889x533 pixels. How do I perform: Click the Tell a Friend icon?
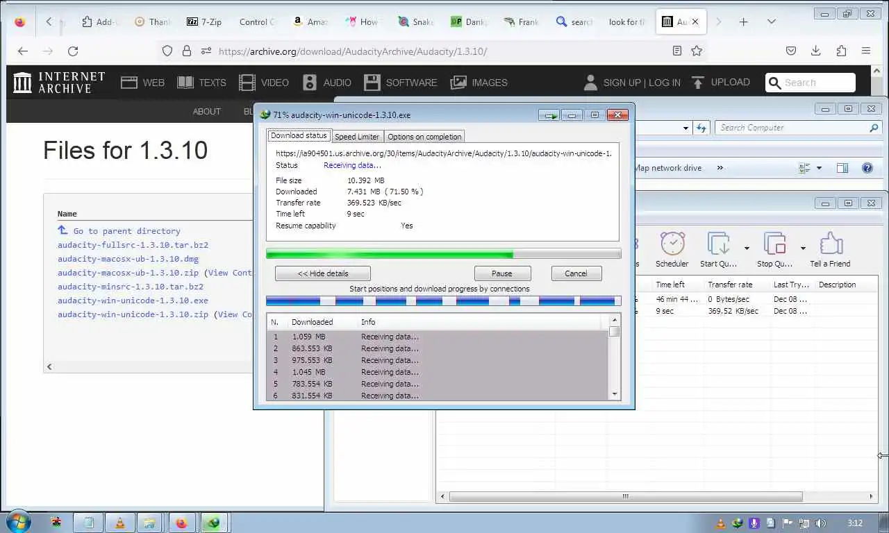830,249
